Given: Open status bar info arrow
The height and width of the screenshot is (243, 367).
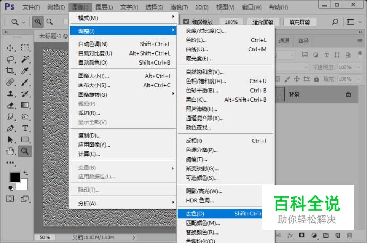Looking at the screenshot, I should [134, 237].
